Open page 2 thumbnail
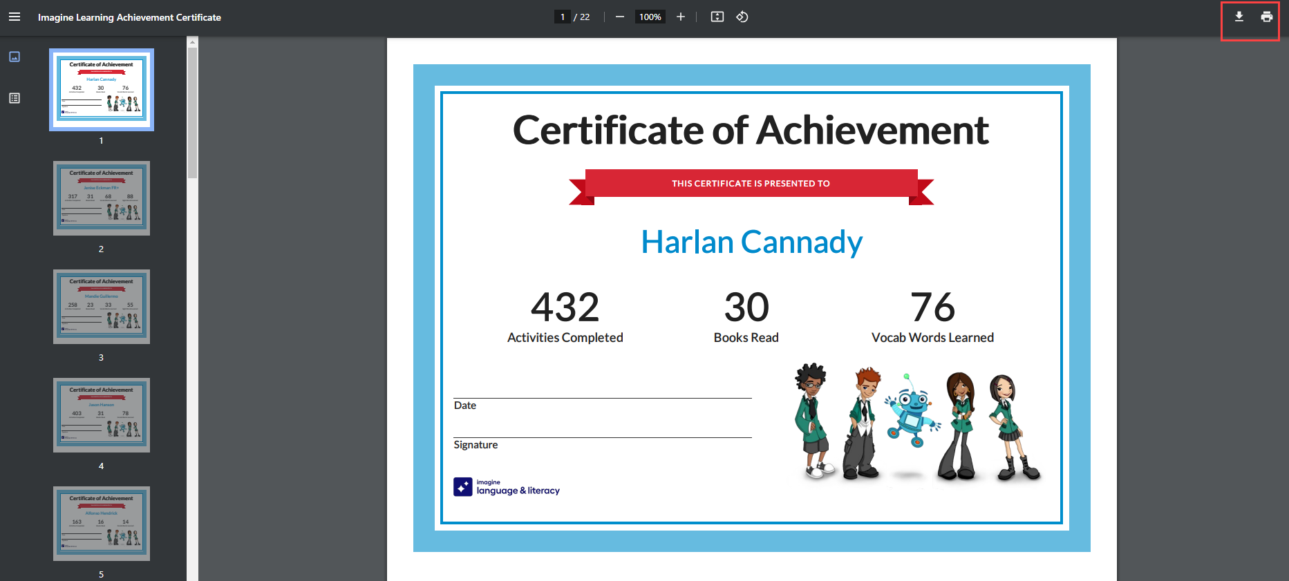This screenshot has height=581, width=1289. (102, 198)
